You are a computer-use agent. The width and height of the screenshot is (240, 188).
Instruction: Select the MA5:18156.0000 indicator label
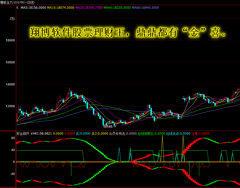pyautogui.click(x=33, y=8)
